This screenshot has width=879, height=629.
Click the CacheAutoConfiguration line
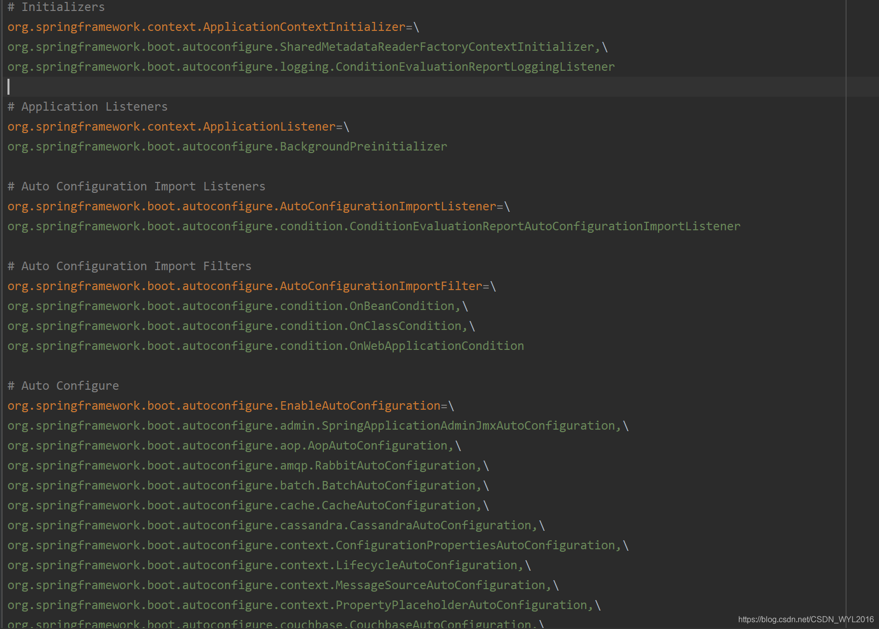tap(248, 505)
